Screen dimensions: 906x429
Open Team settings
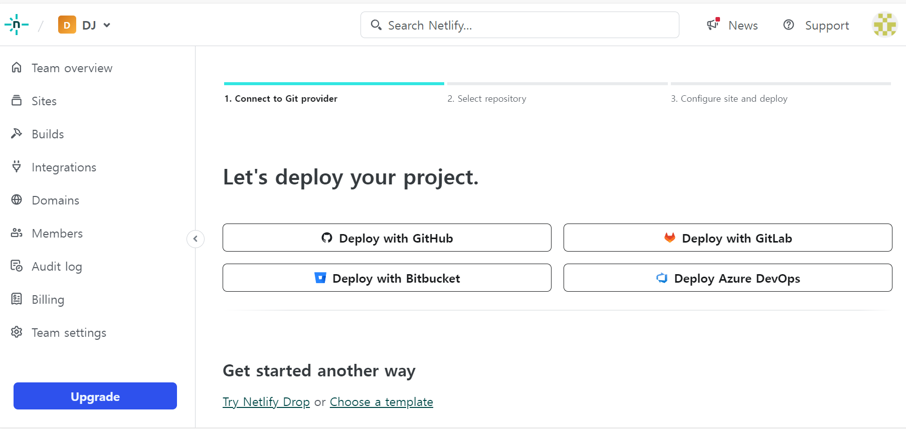(x=69, y=333)
